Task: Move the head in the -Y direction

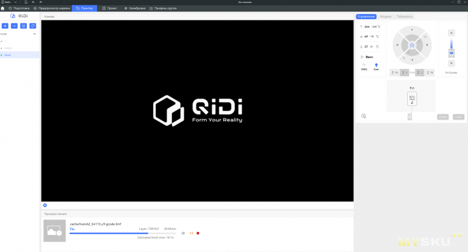Action: (x=412, y=60)
